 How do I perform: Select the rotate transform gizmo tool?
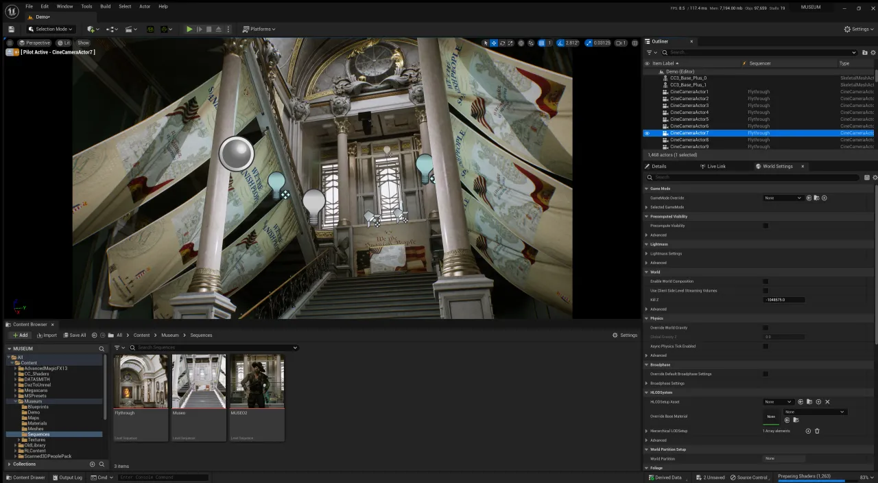tap(502, 43)
